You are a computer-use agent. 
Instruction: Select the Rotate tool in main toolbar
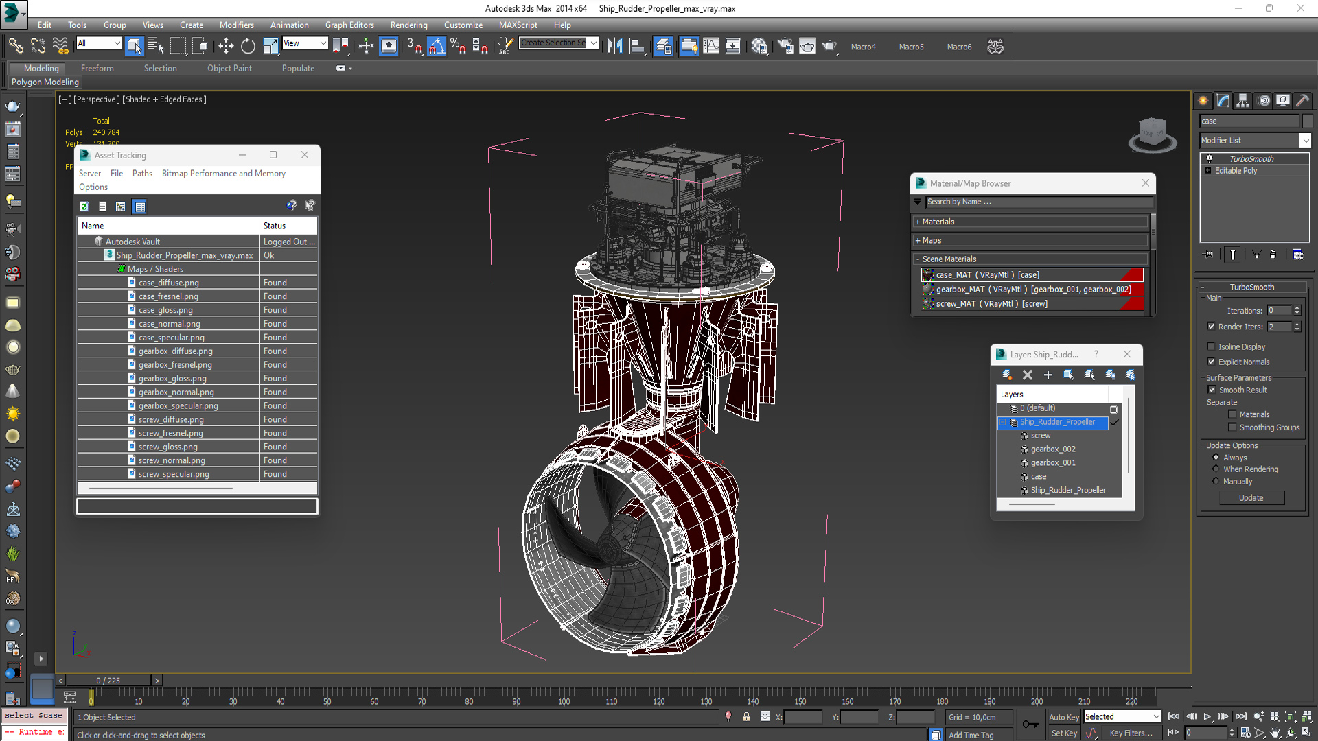pos(248,46)
